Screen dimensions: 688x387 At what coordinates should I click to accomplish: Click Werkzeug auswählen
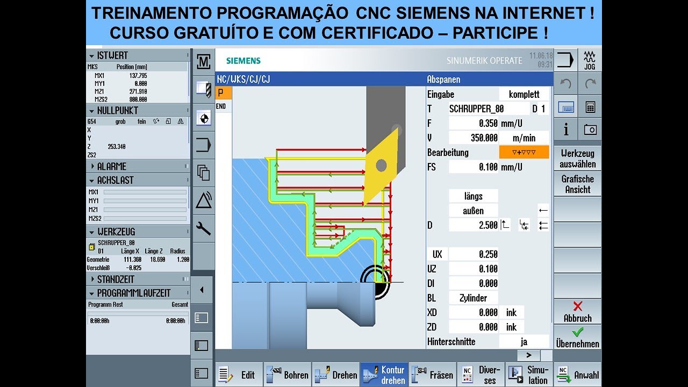(x=578, y=159)
